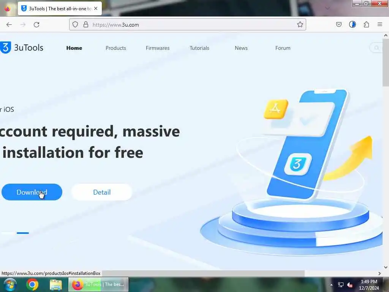Click the muted volume tray icon
This screenshot has width=389, height=292.
[x=350, y=285]
